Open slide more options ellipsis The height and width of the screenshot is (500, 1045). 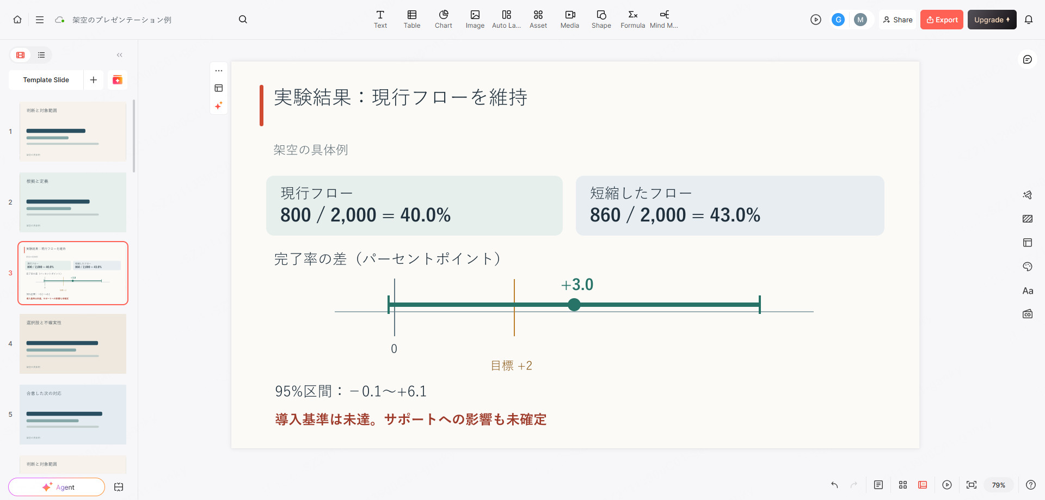pyautogui.click(x=219, y=71)
